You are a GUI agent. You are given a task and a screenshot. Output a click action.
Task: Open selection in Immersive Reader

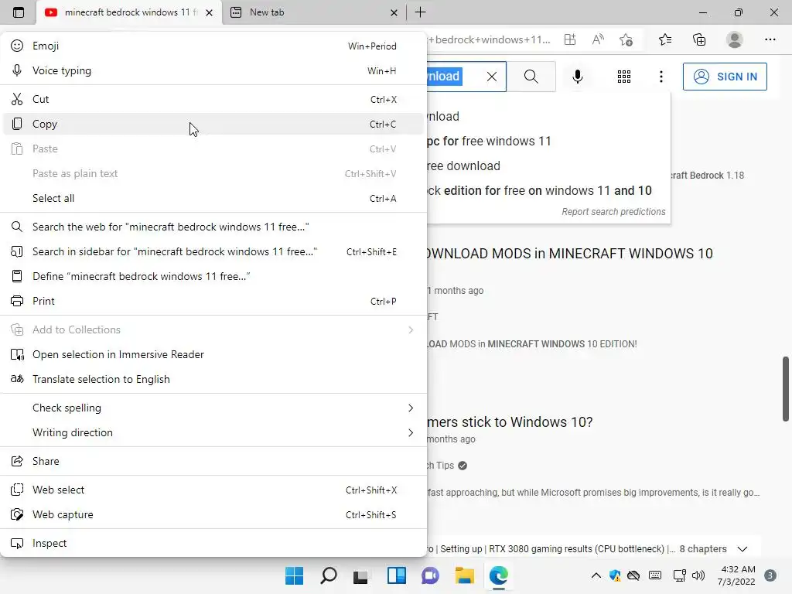pos(213,354)
